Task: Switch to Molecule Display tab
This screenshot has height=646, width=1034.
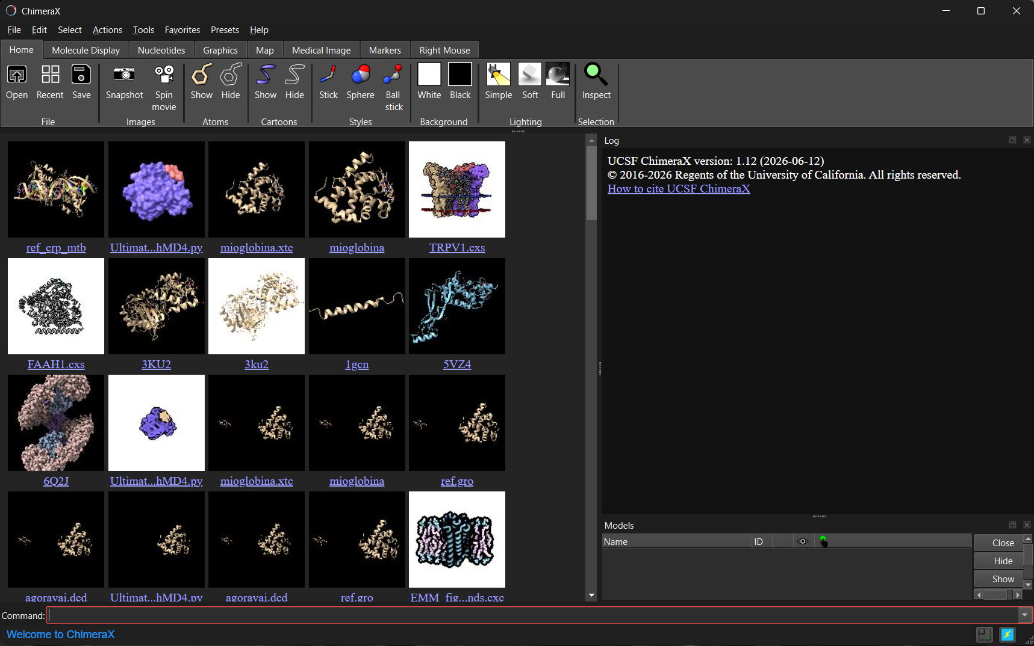Action: coord(86,51)
